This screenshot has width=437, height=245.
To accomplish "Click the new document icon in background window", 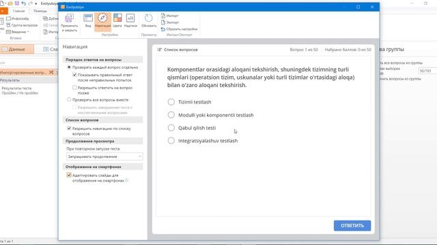I will tap(2, 3).
